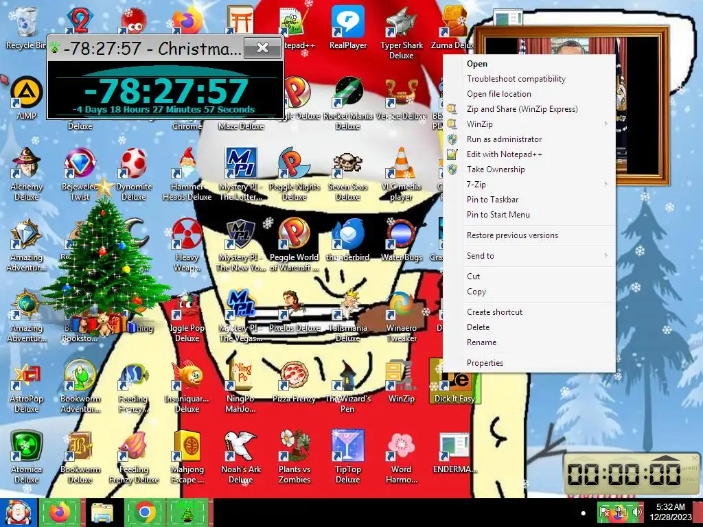
Task: Open Mahjong Escape shortcut
Action: pos(187,457)
